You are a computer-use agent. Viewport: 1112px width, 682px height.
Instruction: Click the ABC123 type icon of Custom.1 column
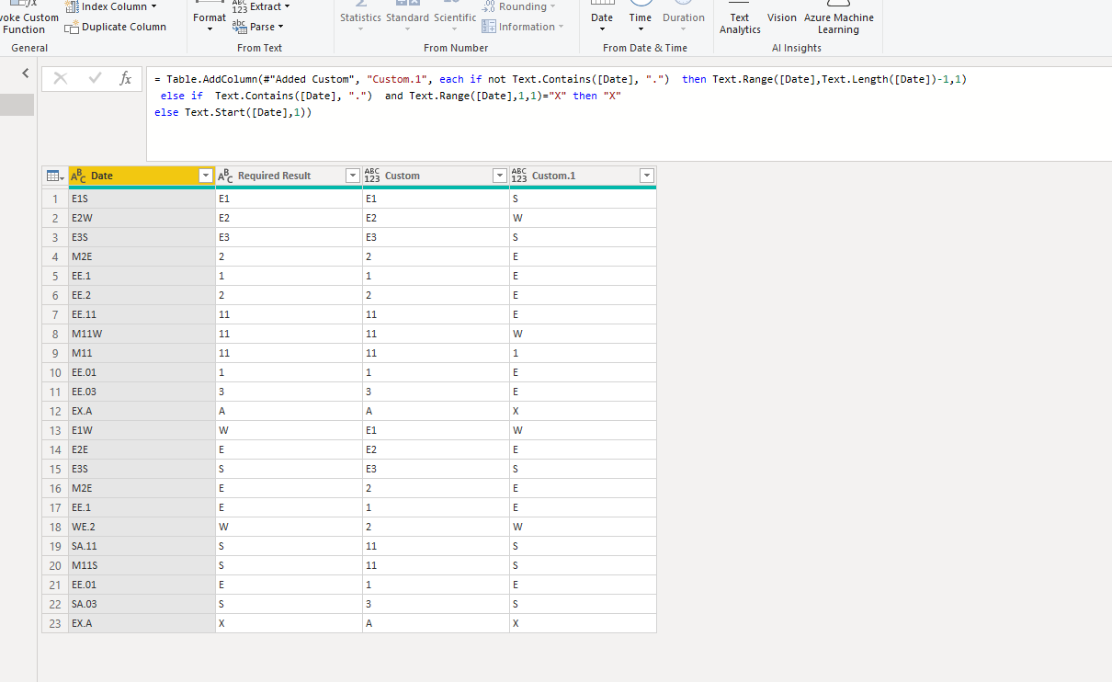pos(519,176)
